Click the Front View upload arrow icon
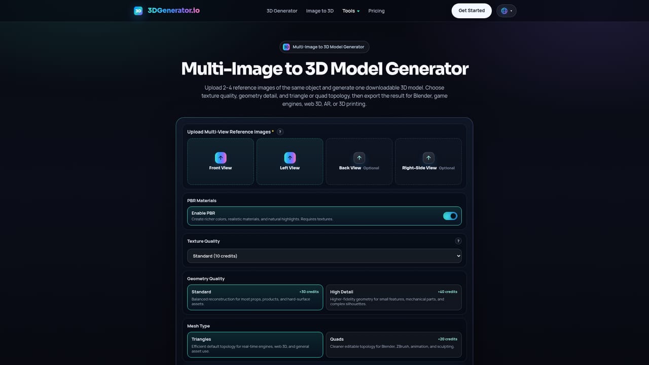Viewport: 649px width, 365px height. click(x=221, y=158)
